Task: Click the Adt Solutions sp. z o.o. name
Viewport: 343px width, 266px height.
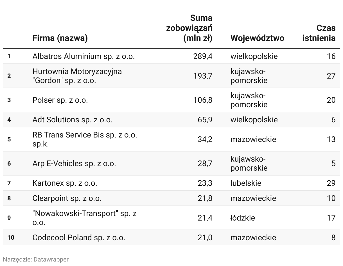Action: [x=73, y=120]
